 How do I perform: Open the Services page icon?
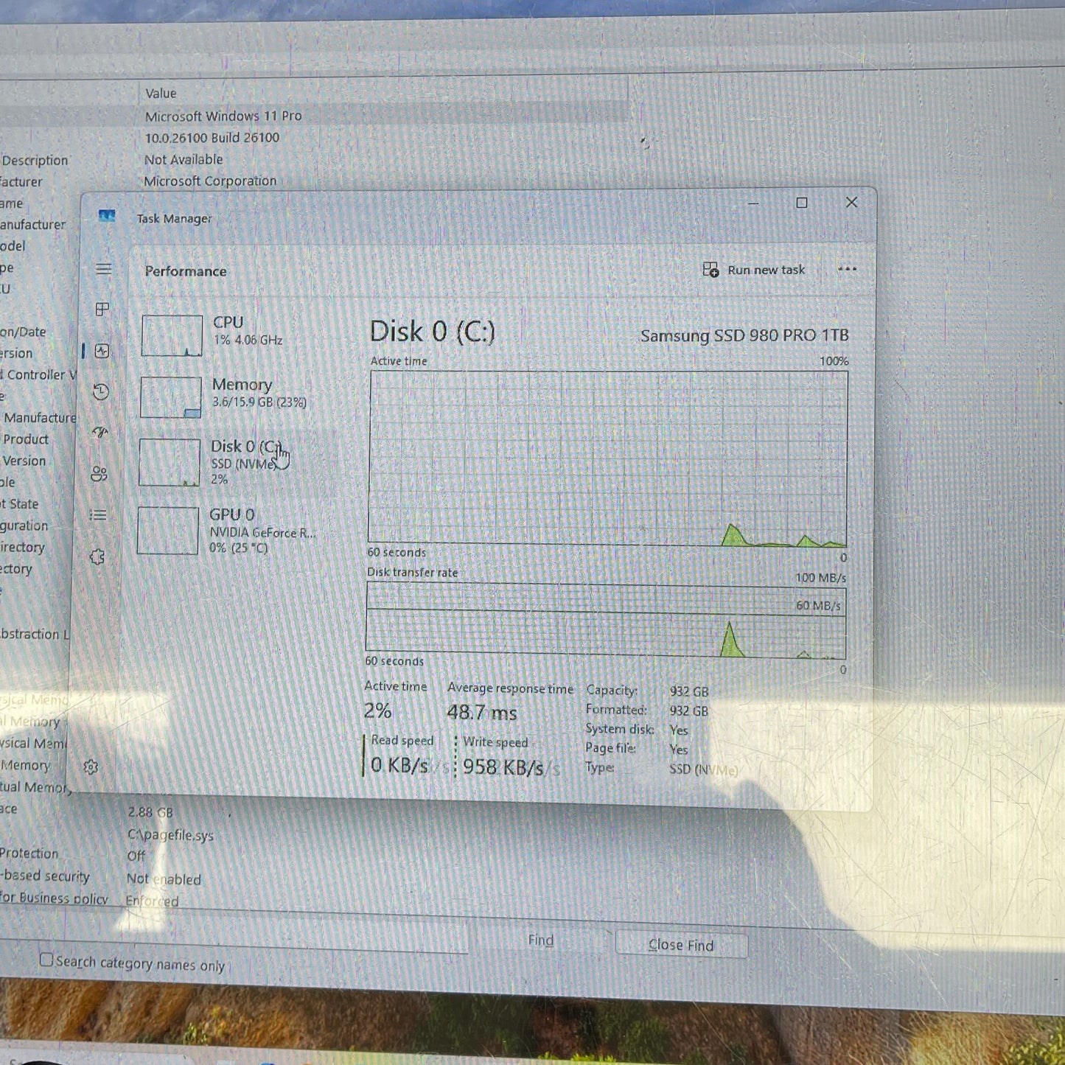pyautogui.click(x=97, y=557)
